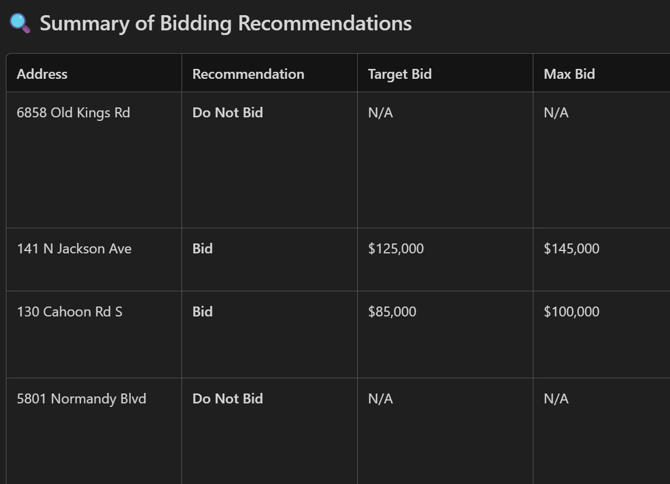Select the 6858 Old Kings Rd address cell
This screenshot has width=670, height=484.
pos(74,113)
